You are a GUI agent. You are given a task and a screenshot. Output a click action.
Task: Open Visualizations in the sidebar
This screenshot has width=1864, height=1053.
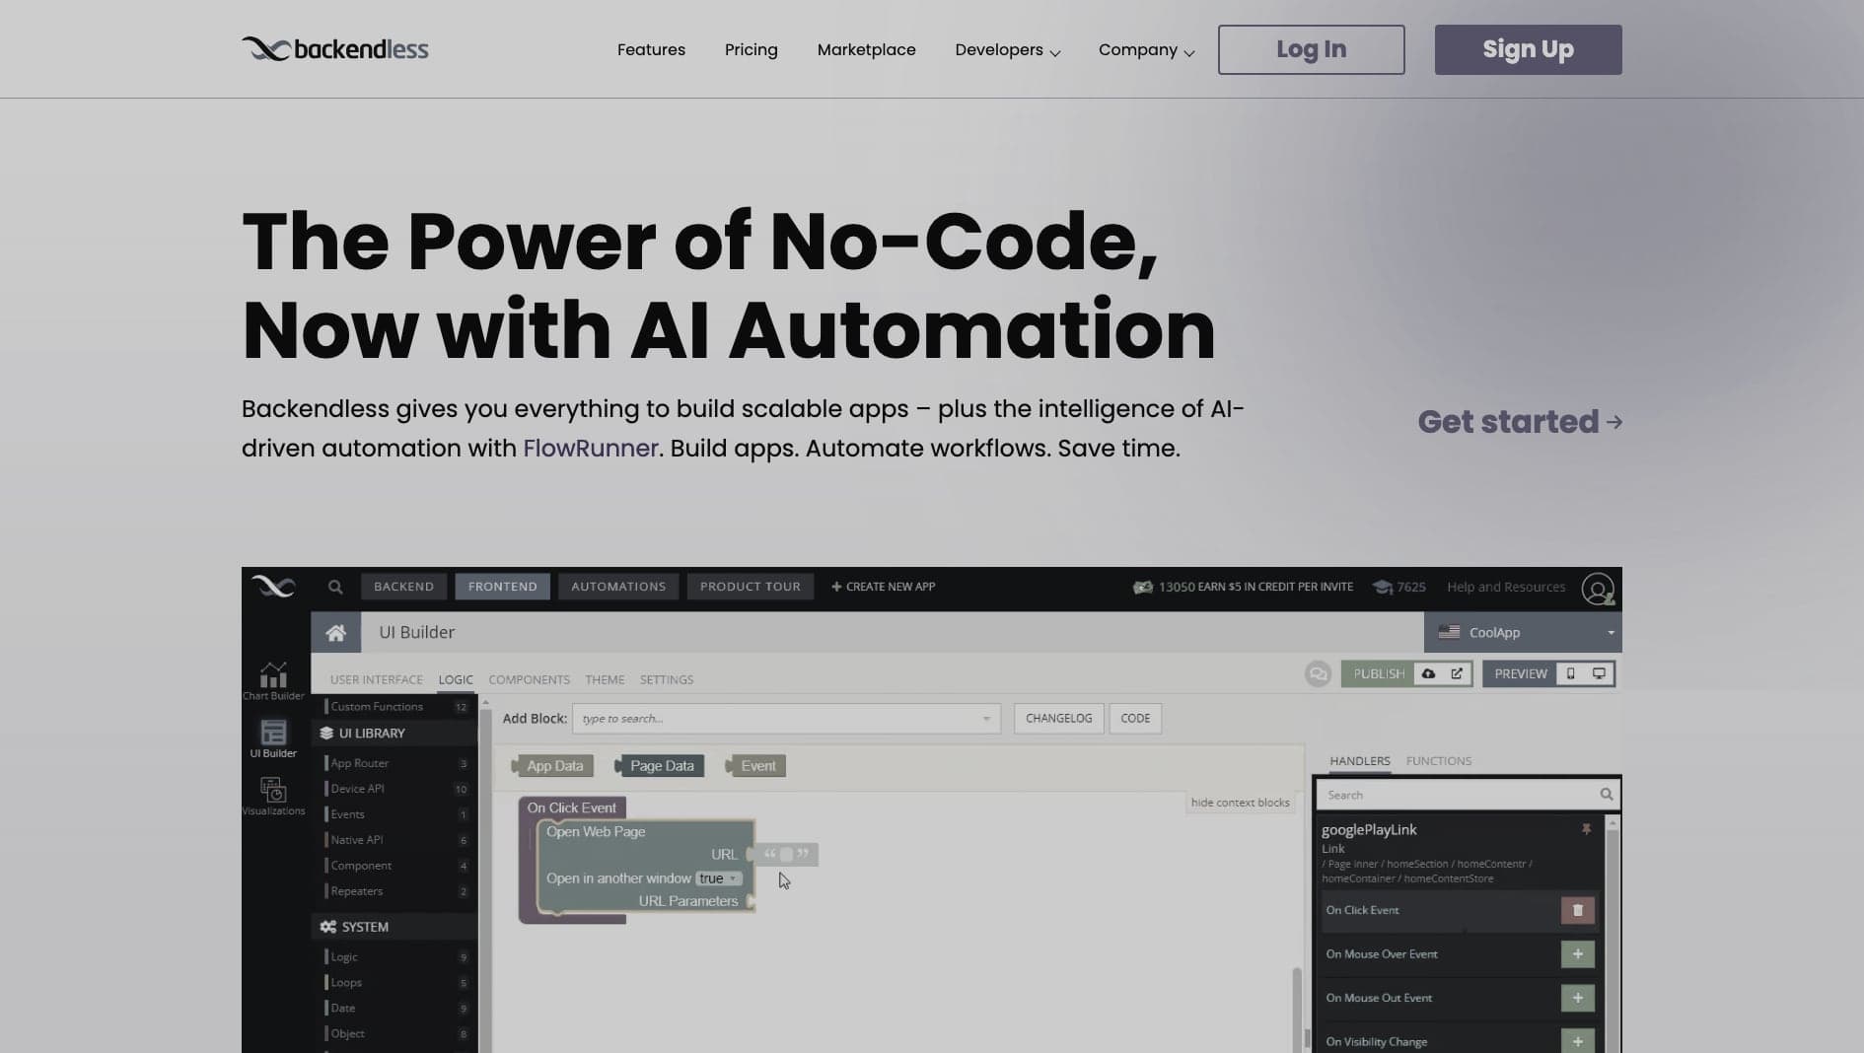tap(273, 797)
